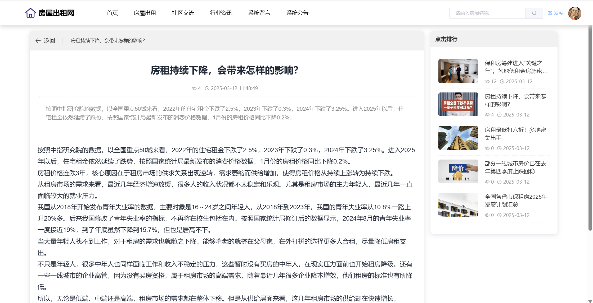Click the eye icon of the 12-view ranked article
This screenshot has width=593, height=303.
pyautogui.click(x=487, y=82)
